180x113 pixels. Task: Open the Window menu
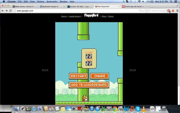click(x=64, y=1)
